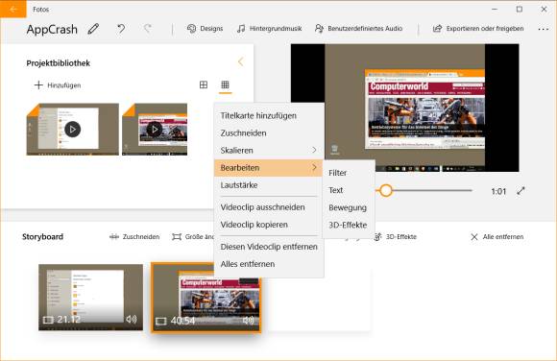Toggle audio on the 21.12 storyboard clip
Image resolution: width=557 pixels, height=361 pixels.
click(132, 319)
